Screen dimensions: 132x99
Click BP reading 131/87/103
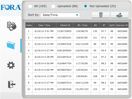click(x=82, y=89)
